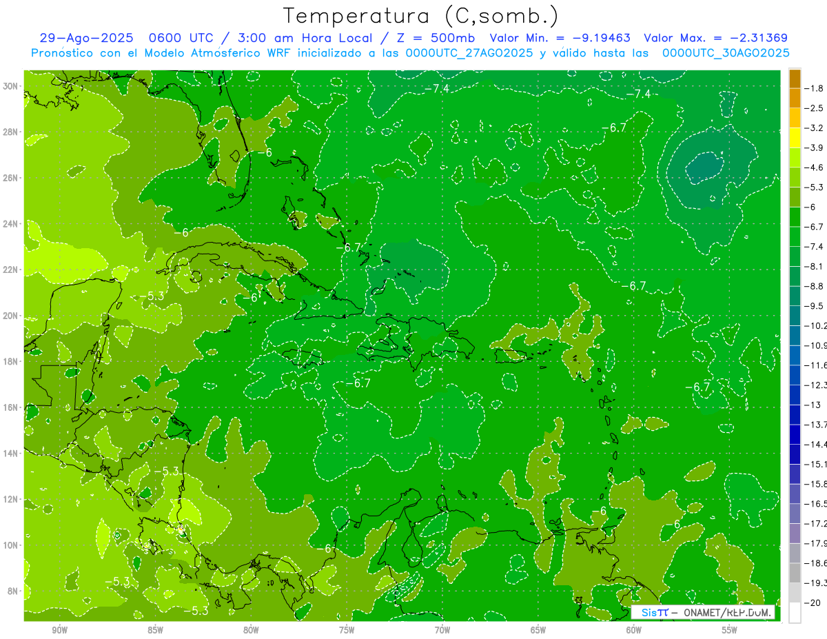Click the 'Temperatura (C,somb.)' title

[x=420, y=16]
